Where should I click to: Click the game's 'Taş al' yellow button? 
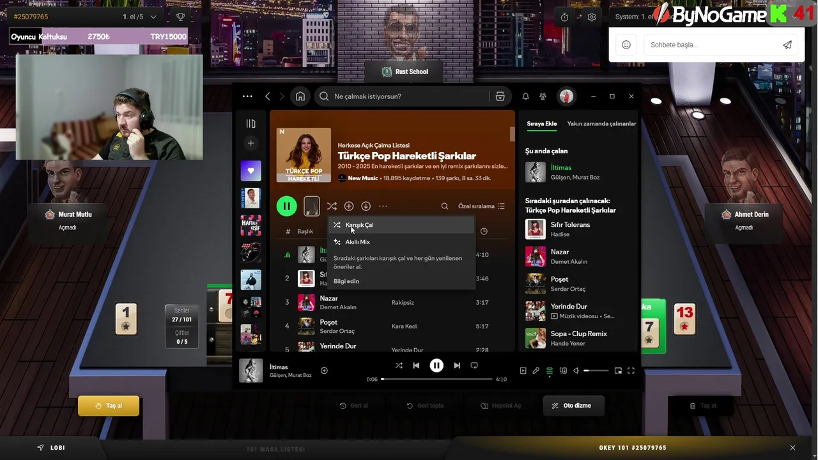pyautogui.click(x=109, y=406)
